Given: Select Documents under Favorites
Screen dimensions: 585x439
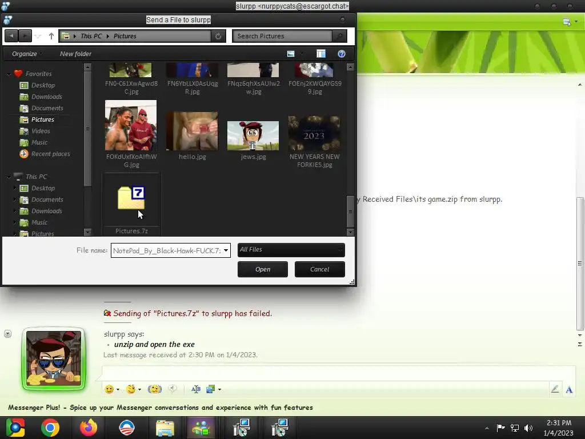Looking at the screenshot, I should click(x=41, y=108).
